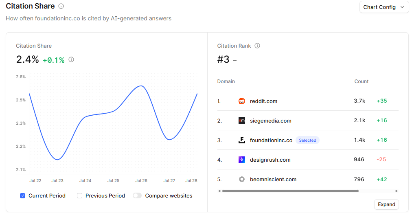
Task: Click the 2.4% citation share value
Action: pos(27,59)
